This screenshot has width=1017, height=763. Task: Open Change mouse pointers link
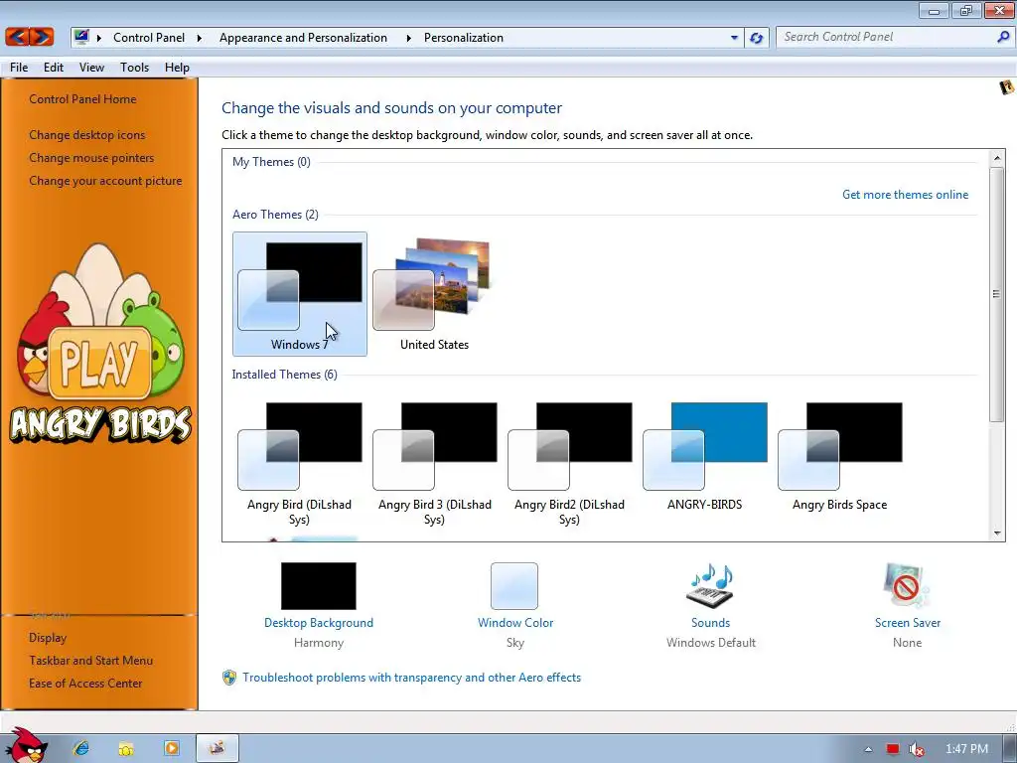(91, 158)
